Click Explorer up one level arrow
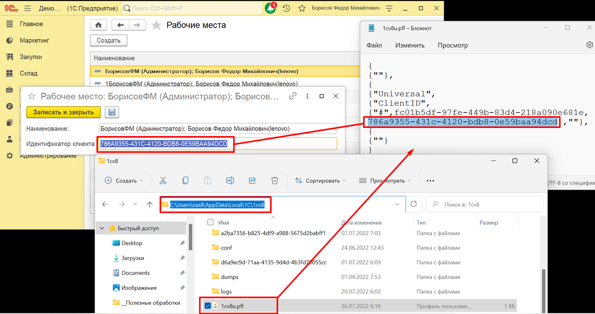The image size is (595, 314). click(150, 204)
